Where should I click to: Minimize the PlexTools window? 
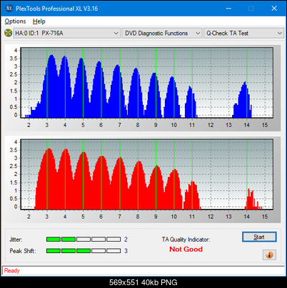pyautogui.click(x=228, y=9)
